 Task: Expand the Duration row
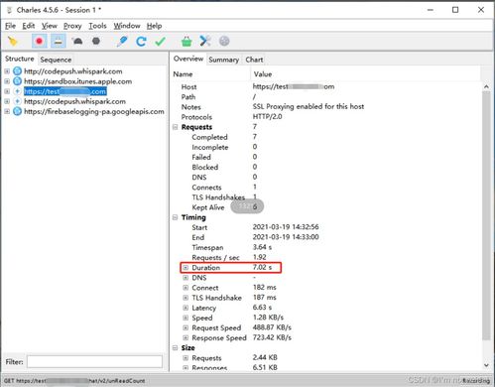(x=186, y=267)
